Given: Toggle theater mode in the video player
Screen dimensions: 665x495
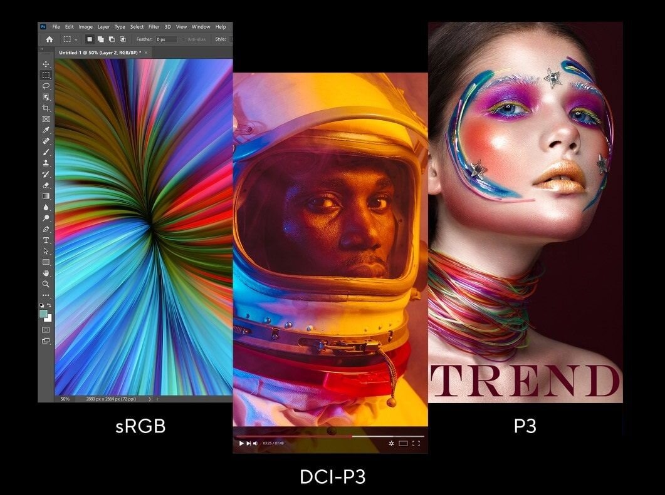Looking at the screenshot, I should (403, 443).
